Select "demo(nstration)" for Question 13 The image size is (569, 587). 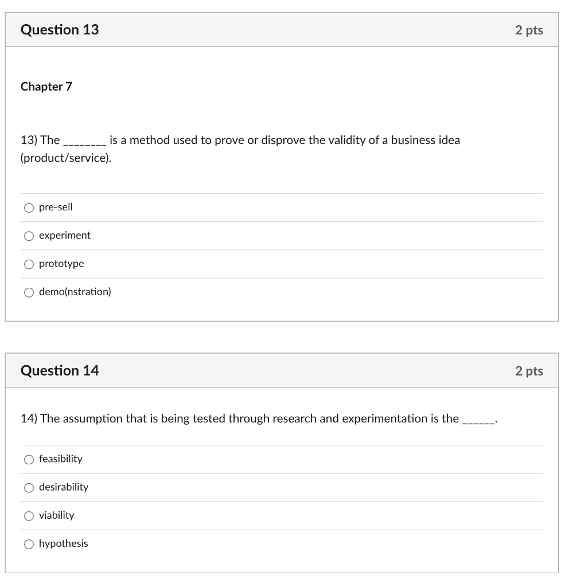pos(29,292)
